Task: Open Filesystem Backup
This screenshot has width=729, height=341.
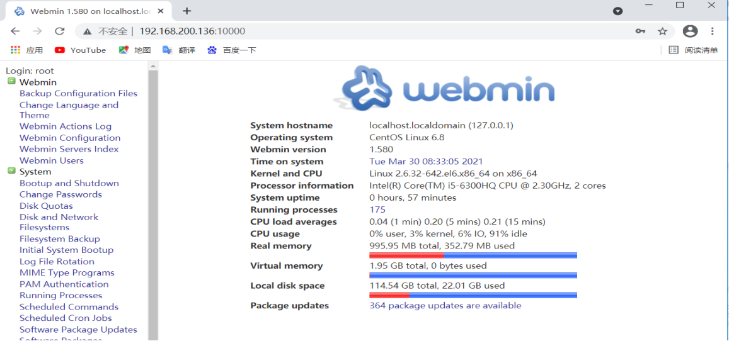Action: coord(59,239)
